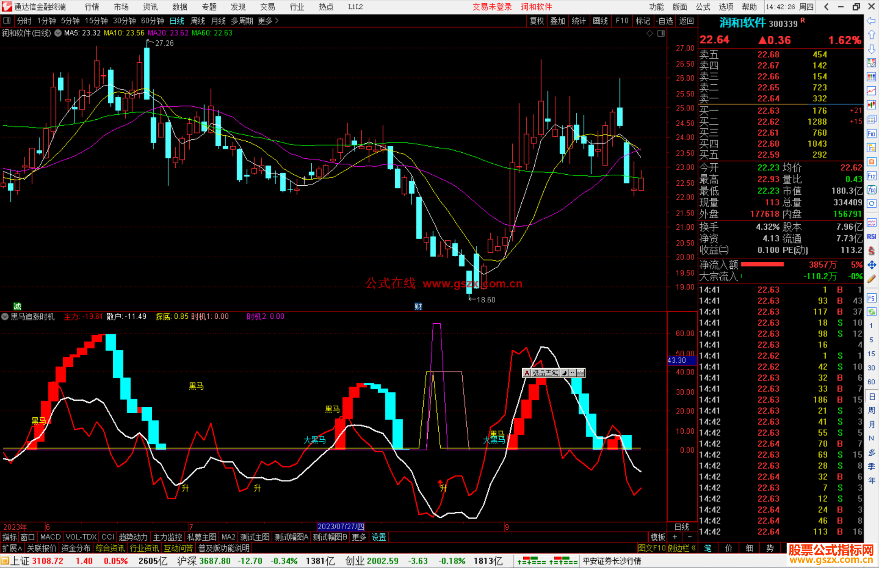Click the F12 sidebar icon
The width and height of the screenshot is (879, 568).
871,176
